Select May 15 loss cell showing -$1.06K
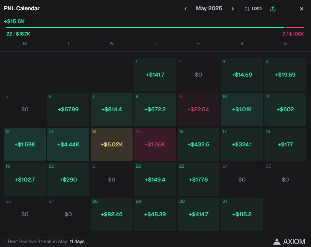 [x=155, y=144]
